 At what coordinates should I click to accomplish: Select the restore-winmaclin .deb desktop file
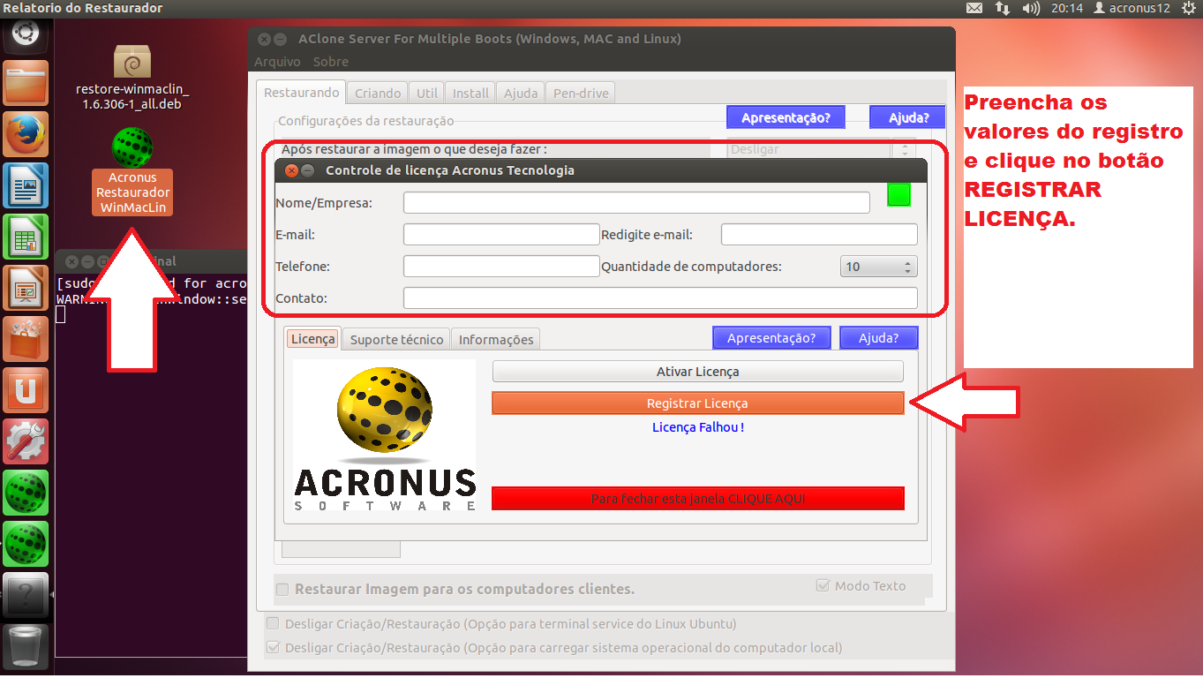click(133, 78)
